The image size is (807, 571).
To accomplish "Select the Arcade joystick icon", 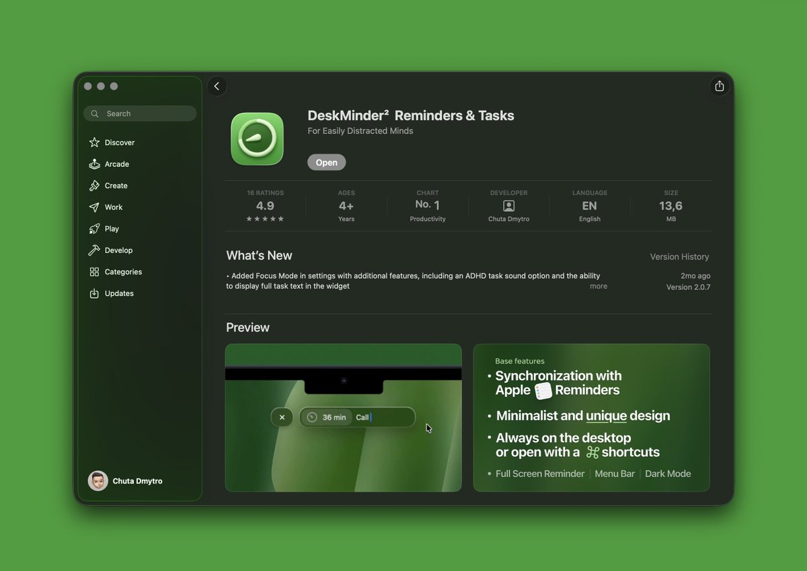I will 94,164.
